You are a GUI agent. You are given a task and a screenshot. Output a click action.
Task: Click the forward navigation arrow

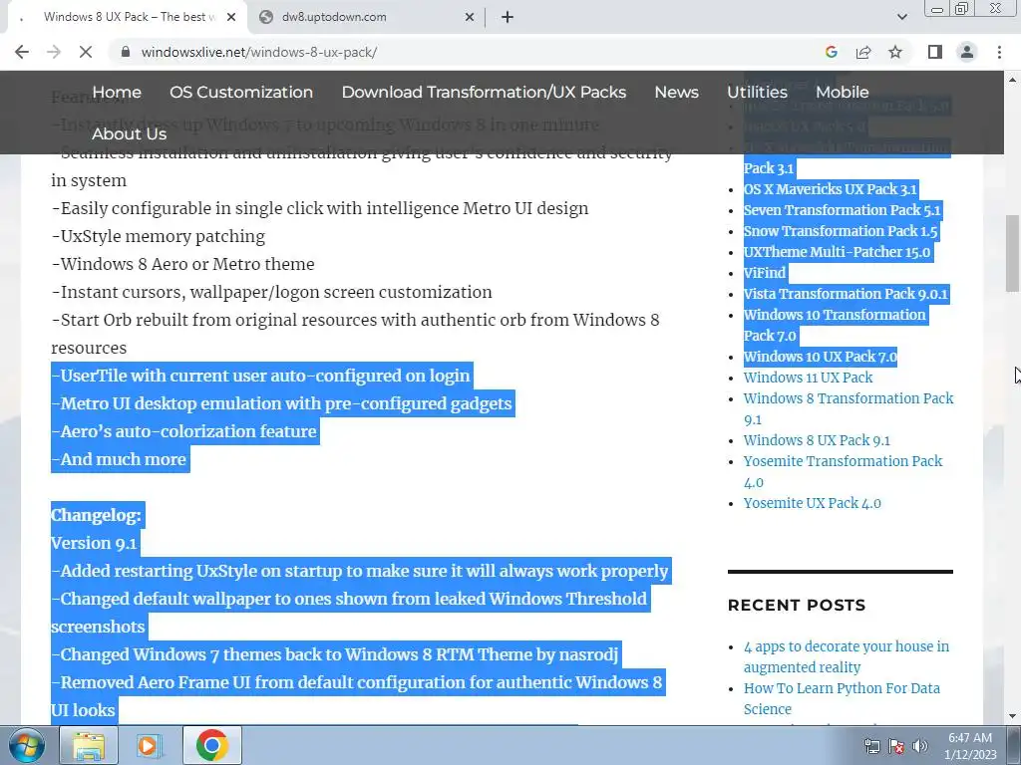click(54, 52)
